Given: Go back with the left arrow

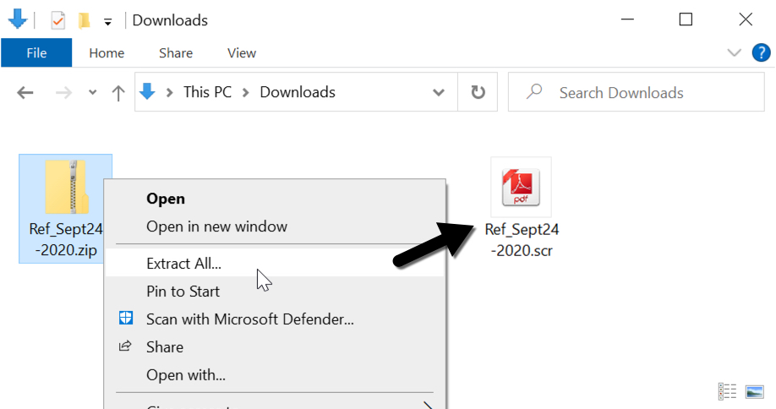Looking at the screenshot, I should tap(25, 92).
